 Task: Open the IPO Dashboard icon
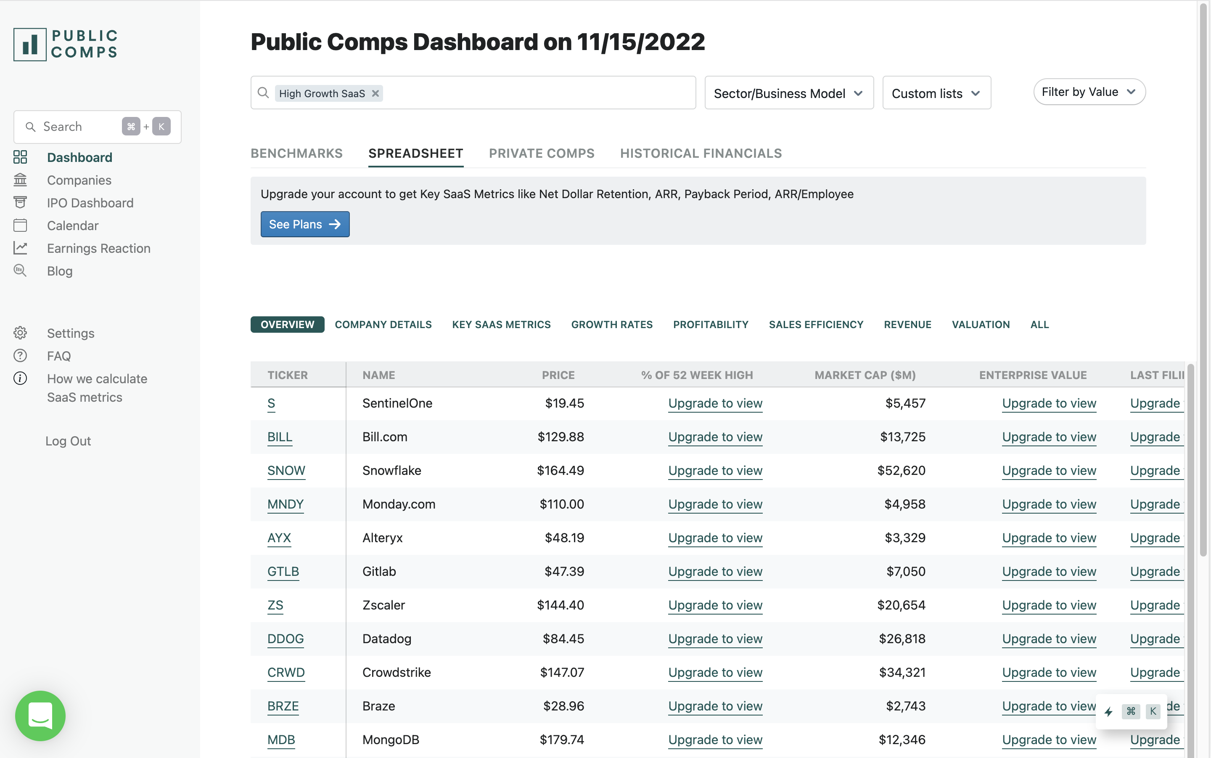20,202
